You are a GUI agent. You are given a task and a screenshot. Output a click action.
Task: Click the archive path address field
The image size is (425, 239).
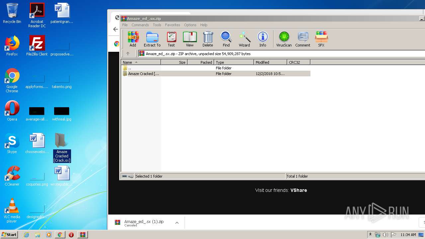(x=282, y=53)
